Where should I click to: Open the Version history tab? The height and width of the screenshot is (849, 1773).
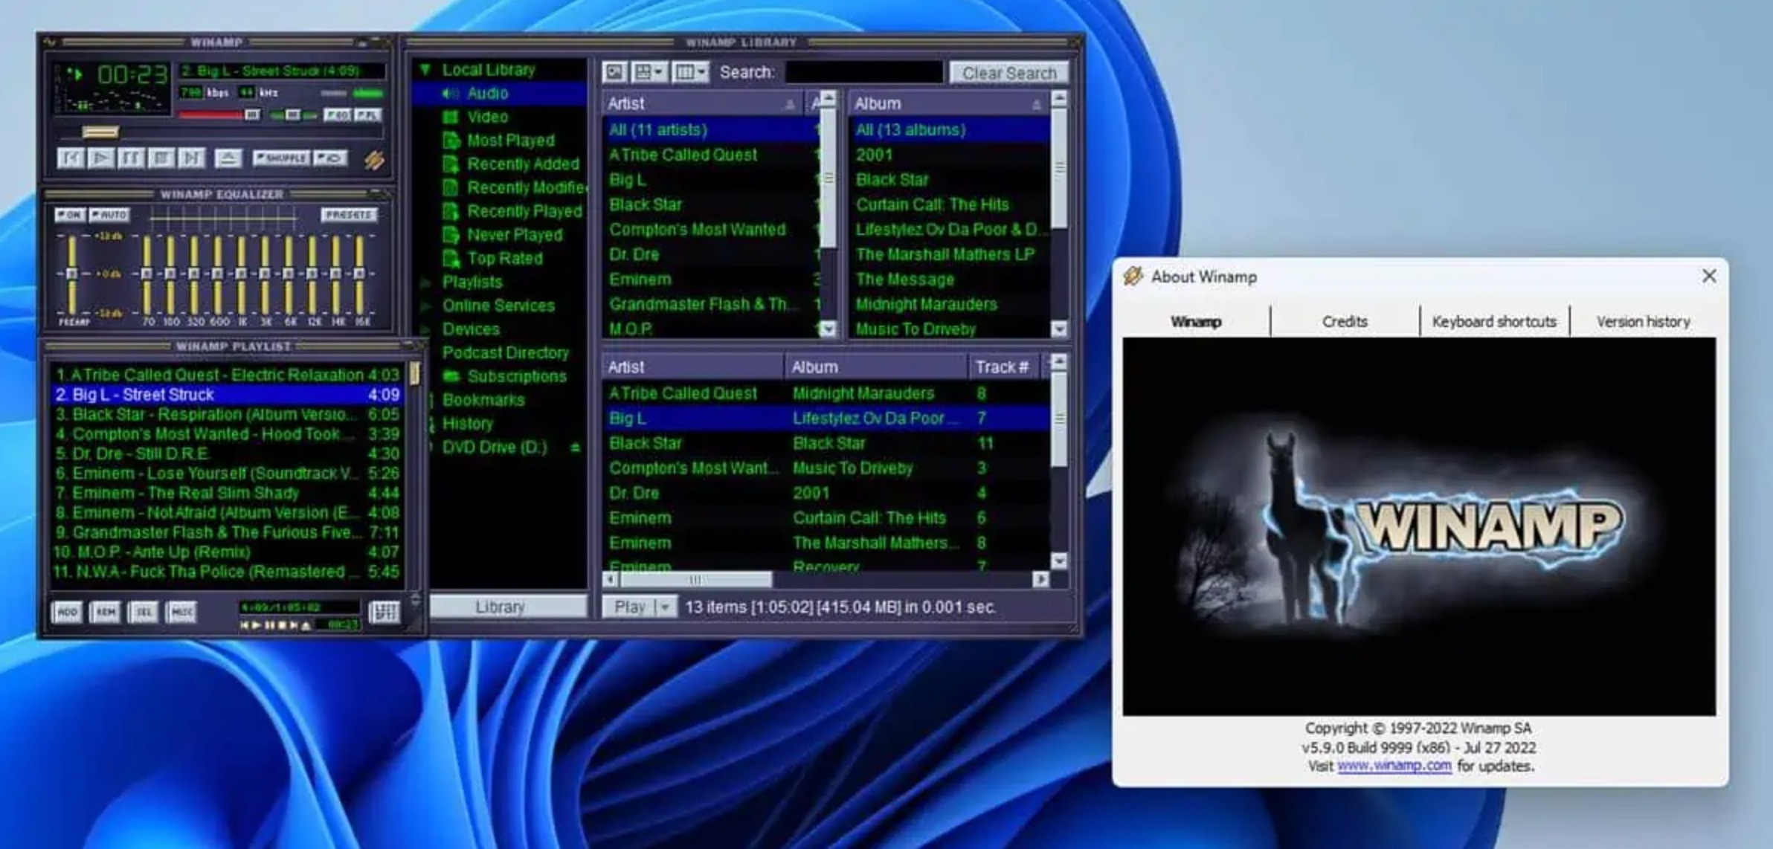(1642, 321)
